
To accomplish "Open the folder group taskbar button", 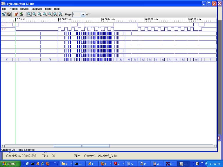I will tap(64, 164).
